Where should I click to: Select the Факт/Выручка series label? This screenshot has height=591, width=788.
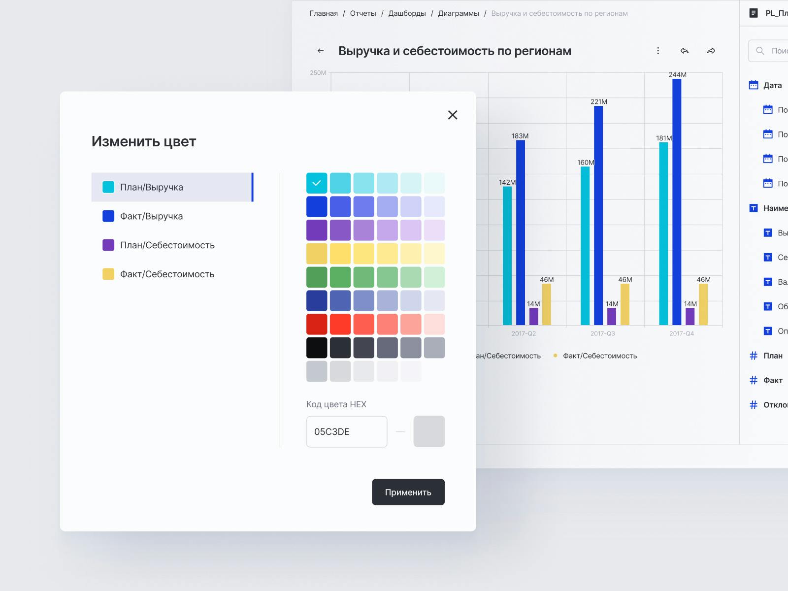(x=152, y=216)
